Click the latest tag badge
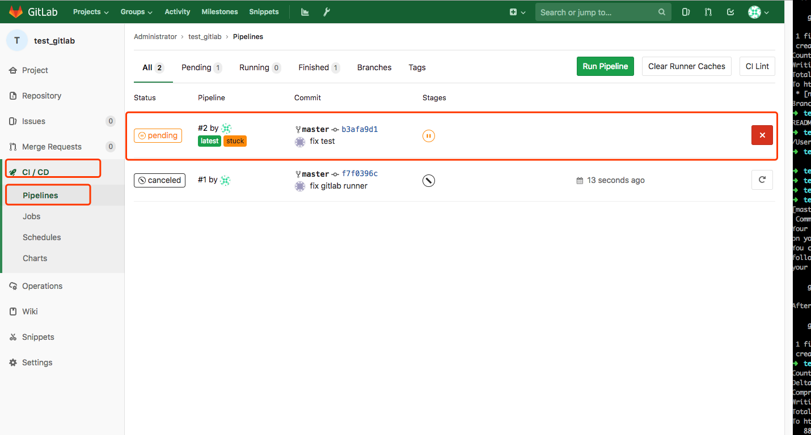This screenshot has height=435, width=811. tap(209, 141)
